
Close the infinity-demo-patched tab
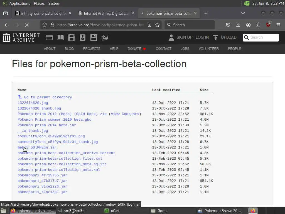(x=70, y=13)
